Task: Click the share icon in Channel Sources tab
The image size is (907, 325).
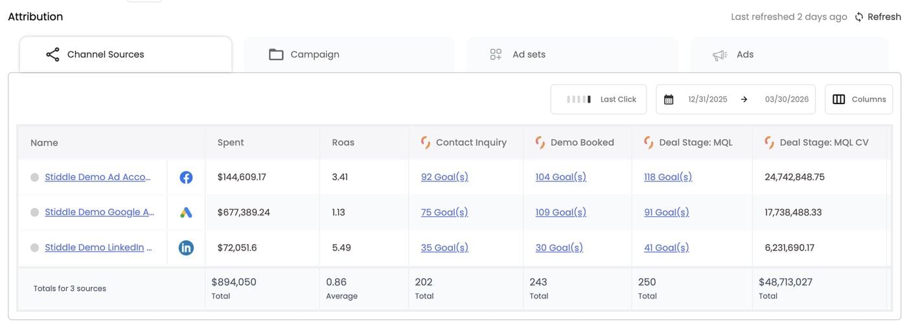Action: point(52,54)
